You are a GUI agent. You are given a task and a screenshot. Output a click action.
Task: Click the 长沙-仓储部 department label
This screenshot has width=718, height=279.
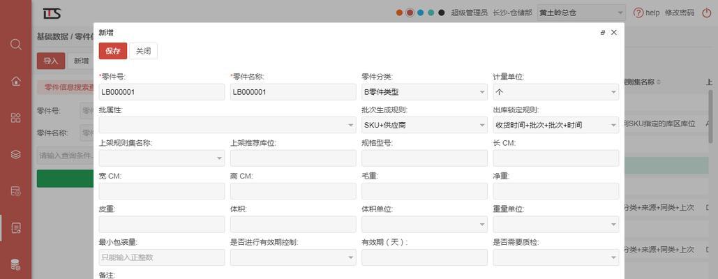[x=512, y=13]
